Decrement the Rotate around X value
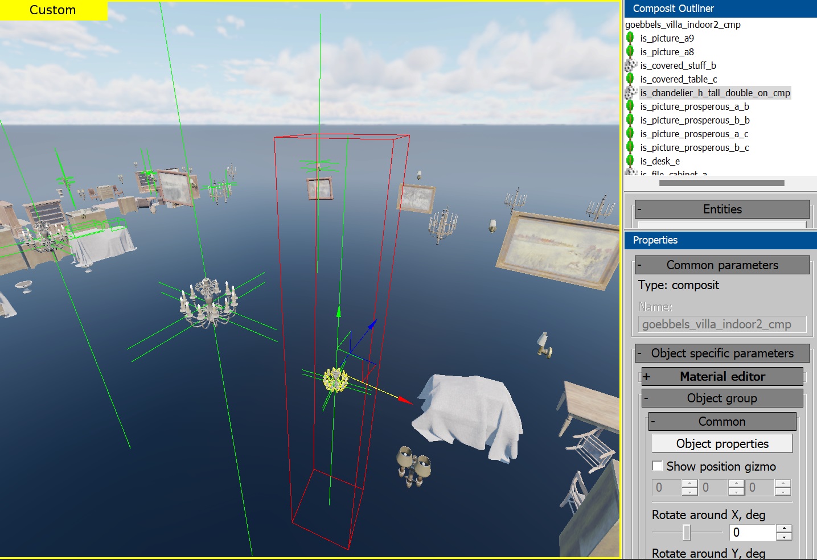 [784, 537]
